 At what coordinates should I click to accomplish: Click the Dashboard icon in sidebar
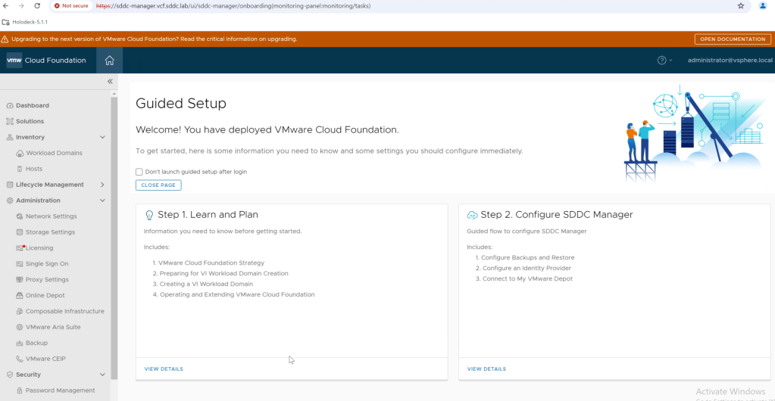pyautogui.click(x=10, y=106)
